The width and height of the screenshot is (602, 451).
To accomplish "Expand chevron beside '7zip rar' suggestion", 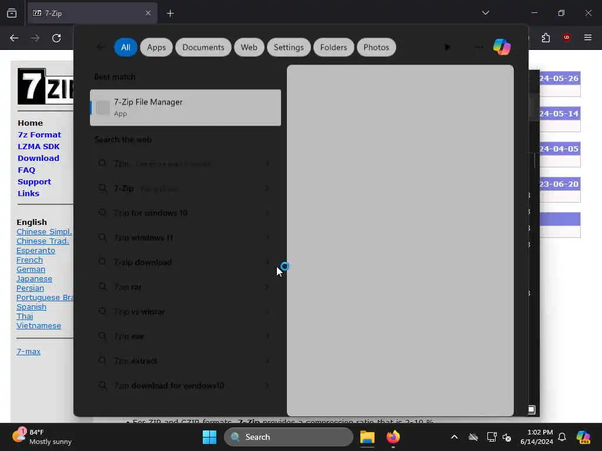I will [267, 287].
